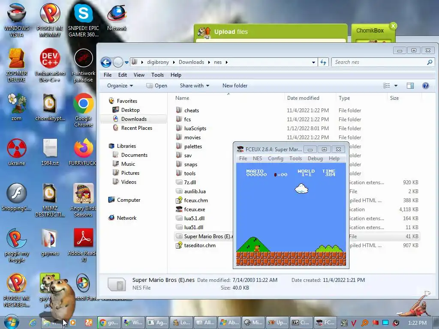Viewport: 439px width, 329px height.
Task: Open the recent pages dropdown arrow
Action: tap(126, 62)
